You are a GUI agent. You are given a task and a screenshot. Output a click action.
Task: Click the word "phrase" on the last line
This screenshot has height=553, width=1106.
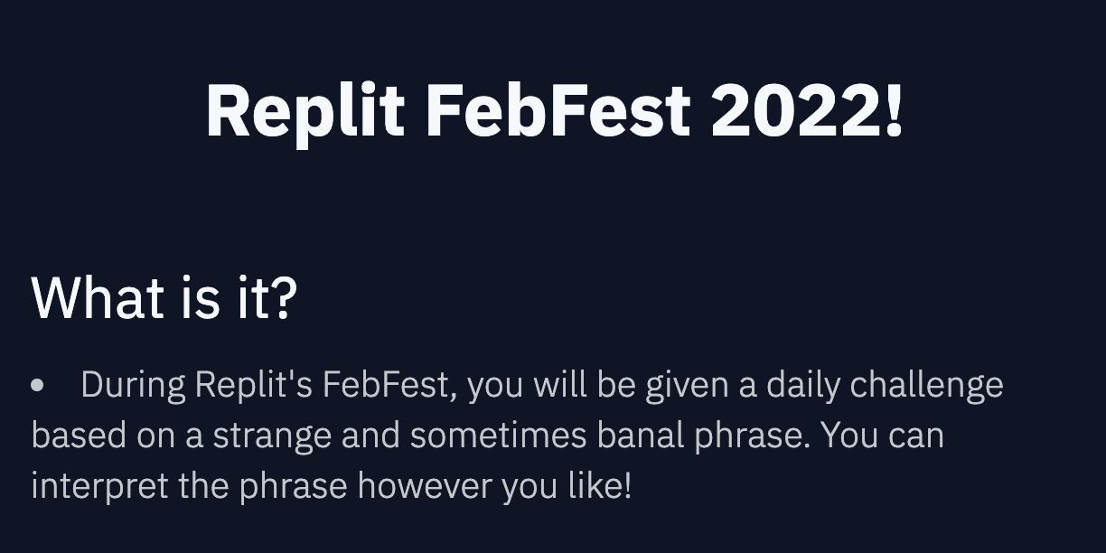coord(294,486)
